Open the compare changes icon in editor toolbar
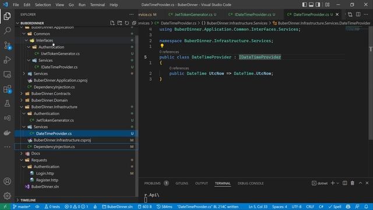 (350, 14)
